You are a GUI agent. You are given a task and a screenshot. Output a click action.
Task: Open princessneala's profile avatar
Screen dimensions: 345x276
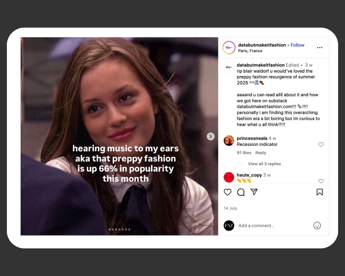pos(229,140)
